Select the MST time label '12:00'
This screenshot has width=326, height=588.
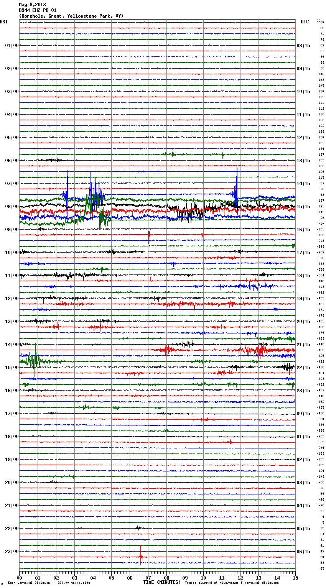pyautogui.click(x=12, y=299)
